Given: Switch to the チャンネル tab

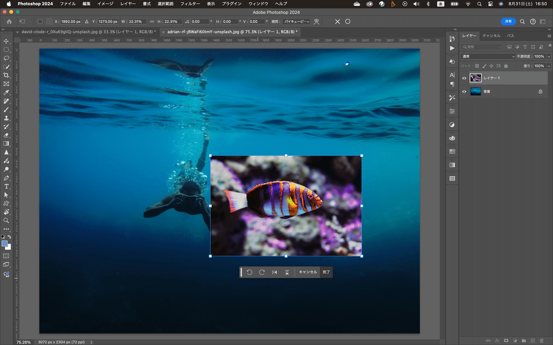Looking at the screenshot, I should [491, 35].
